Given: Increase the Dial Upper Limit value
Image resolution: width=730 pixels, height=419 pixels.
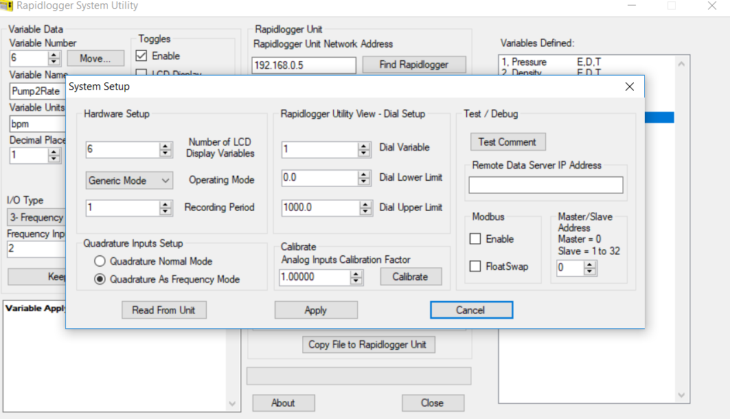Looking at the screenshot, I should 364,204.
